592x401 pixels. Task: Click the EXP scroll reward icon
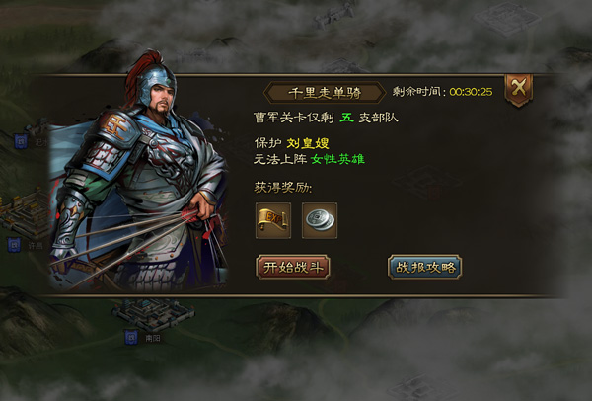[x=273, y=220]
